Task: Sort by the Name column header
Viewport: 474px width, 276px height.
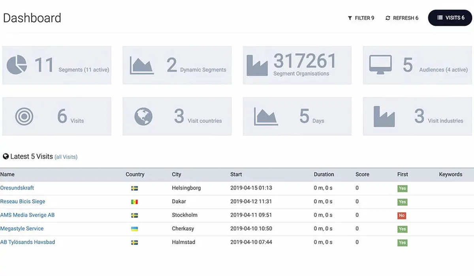Action: [x=8, y=174]
